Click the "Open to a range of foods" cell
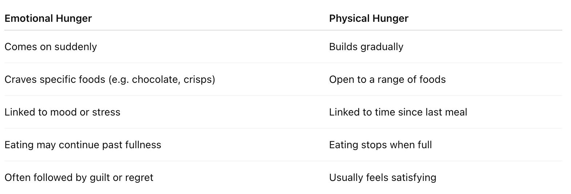 [x=387, y=80]
